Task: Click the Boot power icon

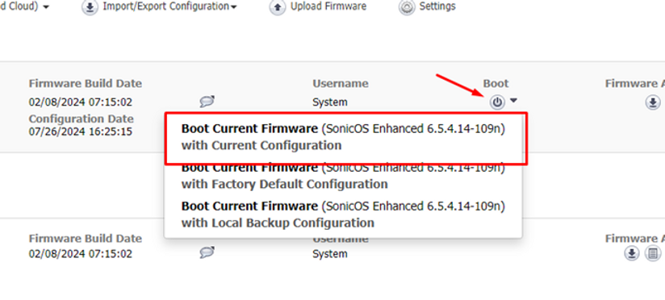Action: (497, 102)
